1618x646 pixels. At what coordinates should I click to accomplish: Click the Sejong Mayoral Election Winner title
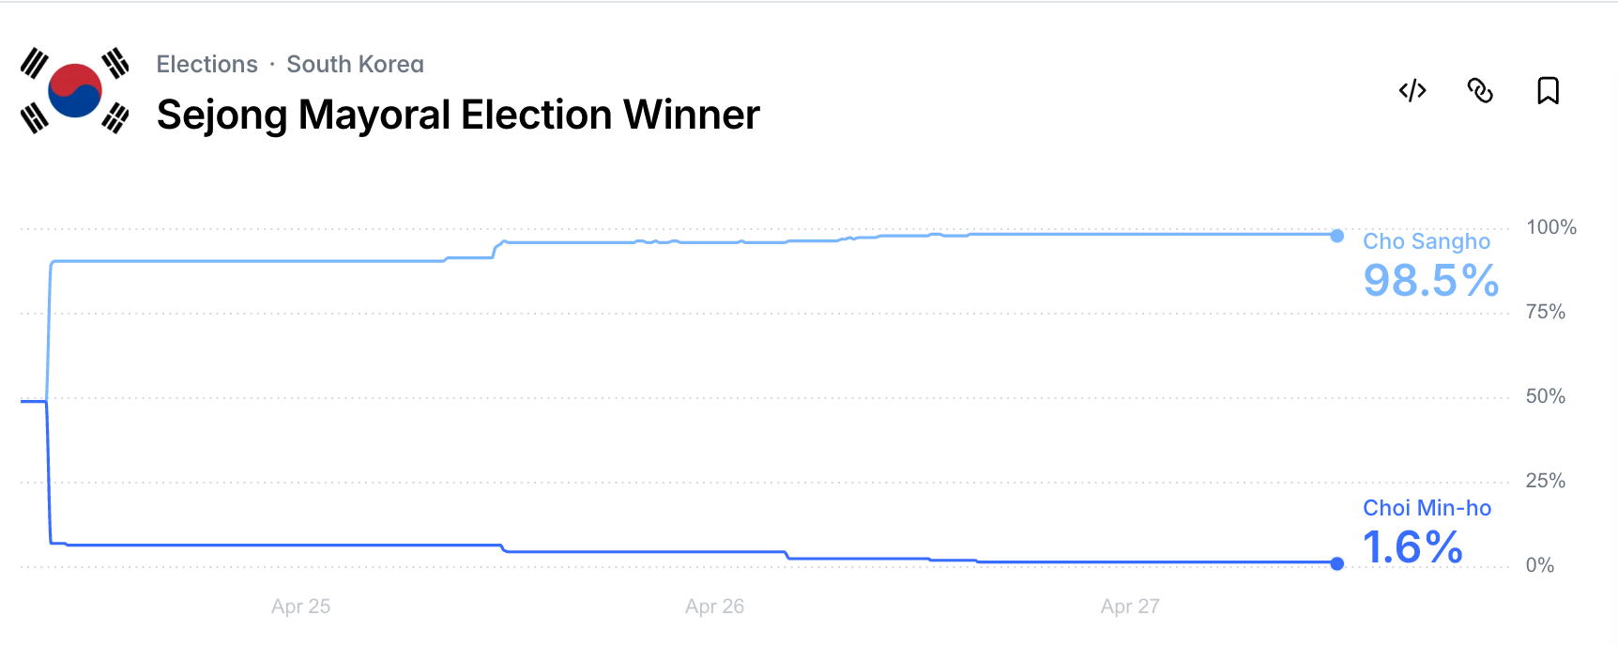coord(458,115)
